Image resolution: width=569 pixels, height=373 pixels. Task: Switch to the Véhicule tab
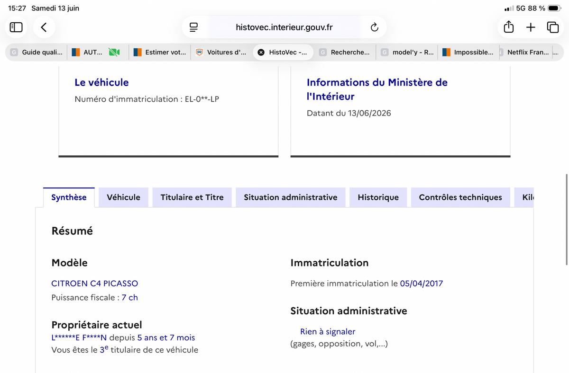tap(123, 197)
